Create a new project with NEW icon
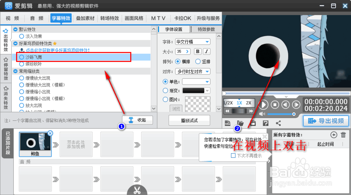Image resolution: width=351 pixels, height=195 pixels. click(x=227, y=123)
